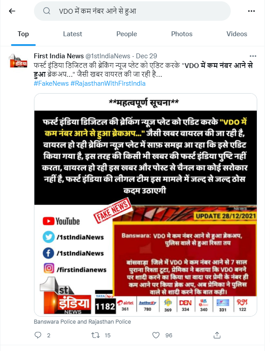The image size is (270, 351).
Task: Like the tweet with heart icon
Action: pos(156,335)
